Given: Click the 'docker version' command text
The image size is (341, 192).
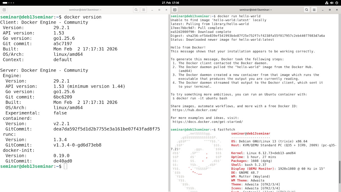Looking at the screenshot, I should pyautogui.click(x=83, y=17).
